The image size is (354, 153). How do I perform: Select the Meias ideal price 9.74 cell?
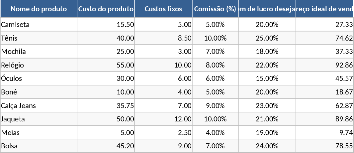point(324,133)
